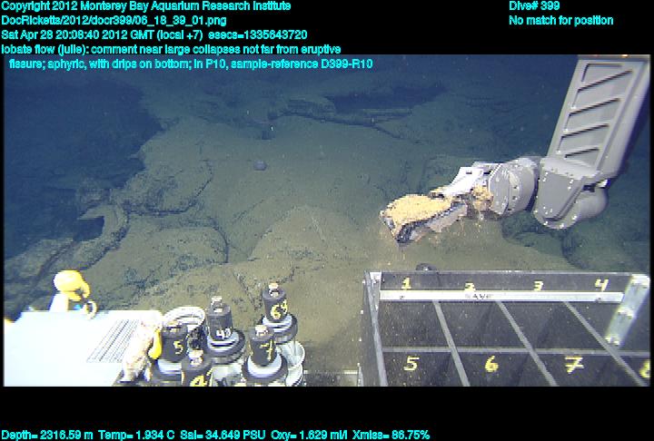Click the "esecs=1335643720" value
Image resolution: width=654 pixels, height=441 pixels.
click(258, 34)
